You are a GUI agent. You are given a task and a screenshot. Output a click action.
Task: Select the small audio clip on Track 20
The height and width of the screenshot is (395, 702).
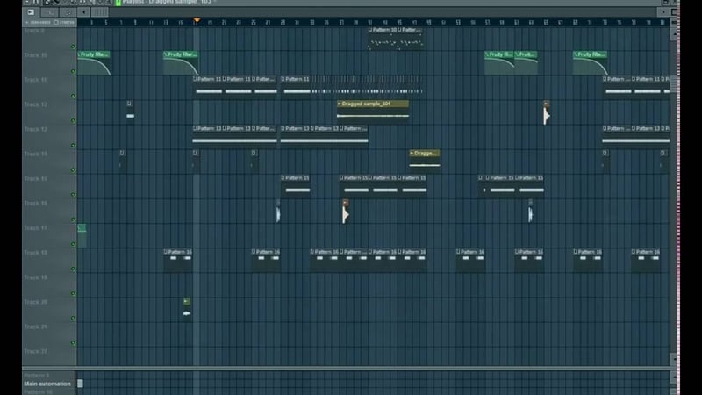point(186,307)
